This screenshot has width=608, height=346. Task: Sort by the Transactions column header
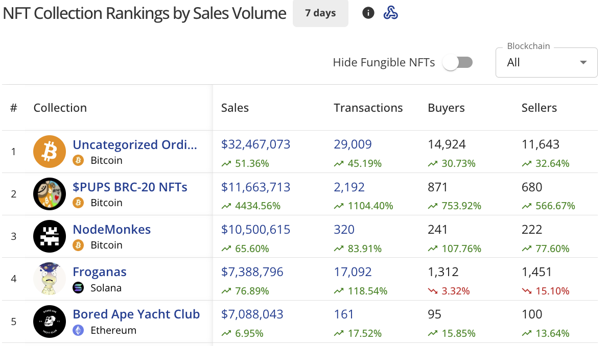pyautogui.click(x=368, y=108)
